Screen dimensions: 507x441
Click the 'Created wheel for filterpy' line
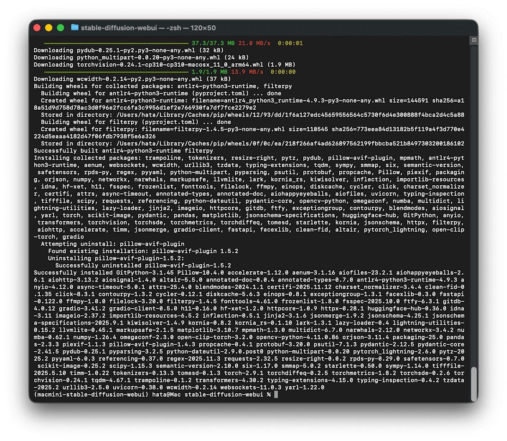pos(249,133)
